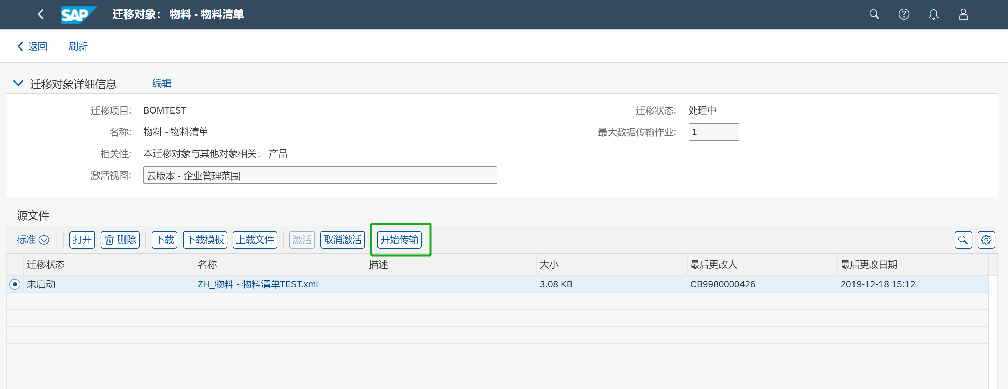1008x389 pixels.
Task: Open the 标准 view variant dropdown
Action: pos(33,239)
